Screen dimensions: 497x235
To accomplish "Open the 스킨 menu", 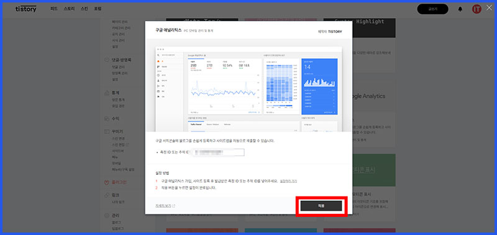I will pos(84,9).
